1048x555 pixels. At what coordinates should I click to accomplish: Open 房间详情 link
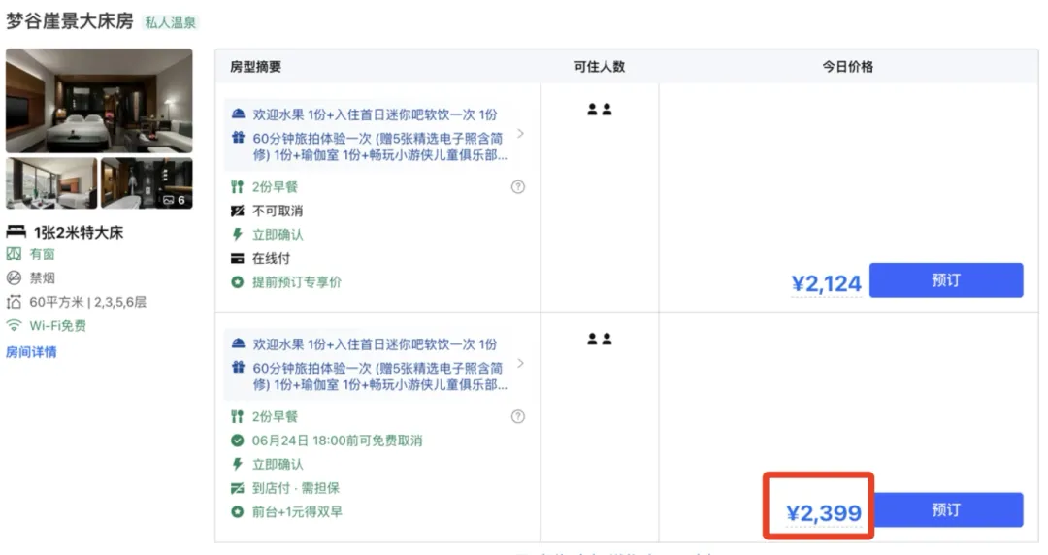tap(31, 352)
